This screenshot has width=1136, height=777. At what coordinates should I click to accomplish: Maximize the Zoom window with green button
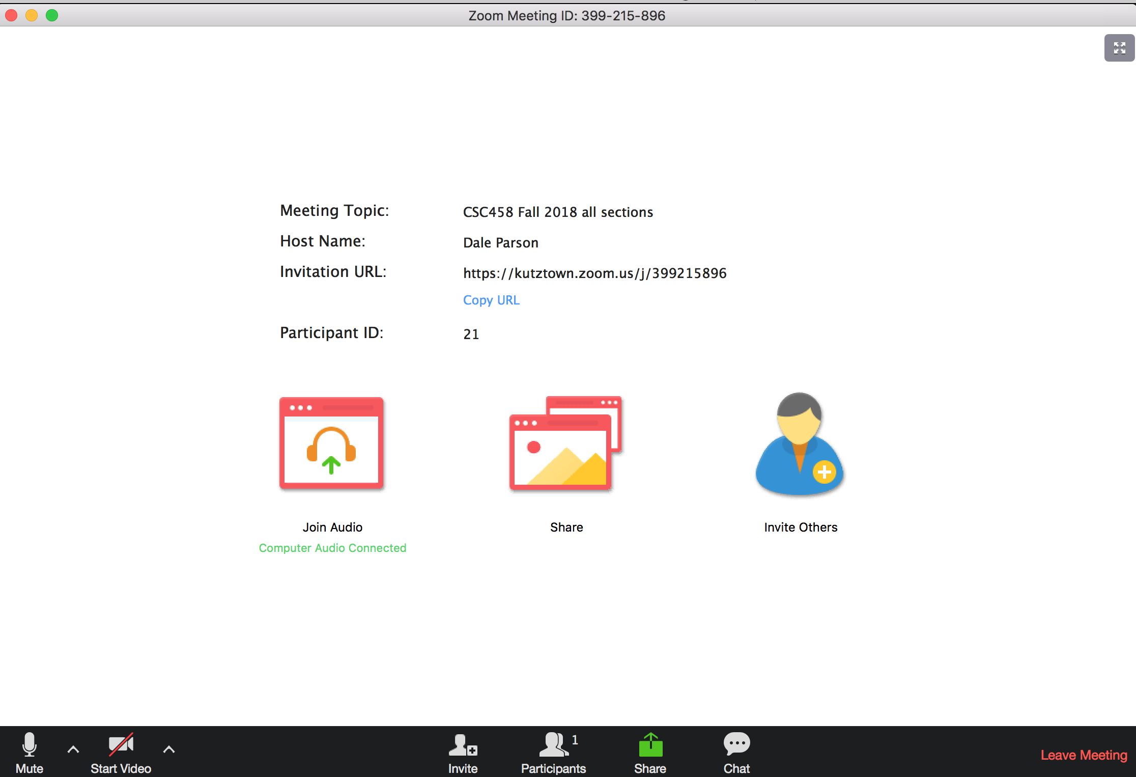pos(52,15)
